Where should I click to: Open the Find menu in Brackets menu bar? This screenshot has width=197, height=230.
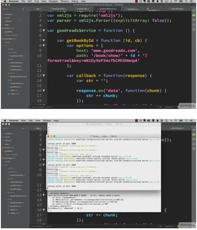point(36,1)
